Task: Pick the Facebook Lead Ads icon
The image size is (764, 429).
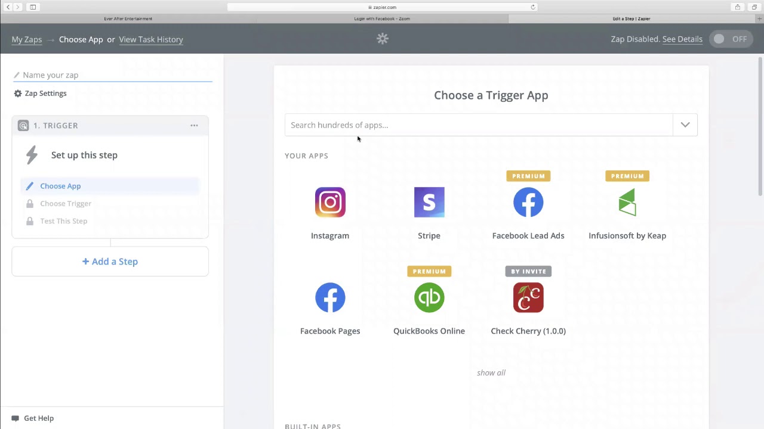Action: pyautogui.click(x=528, y=203)
